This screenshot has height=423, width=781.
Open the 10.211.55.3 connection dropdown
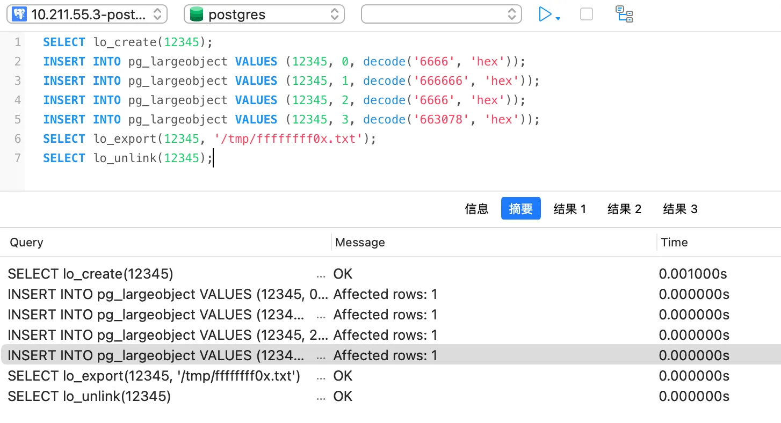(87, 14)
